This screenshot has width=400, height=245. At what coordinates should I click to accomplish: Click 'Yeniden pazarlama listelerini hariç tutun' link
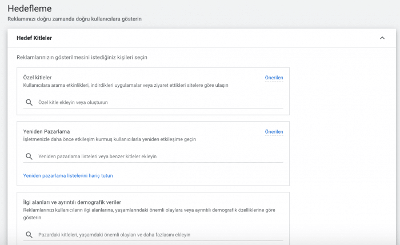pos(68,175)
